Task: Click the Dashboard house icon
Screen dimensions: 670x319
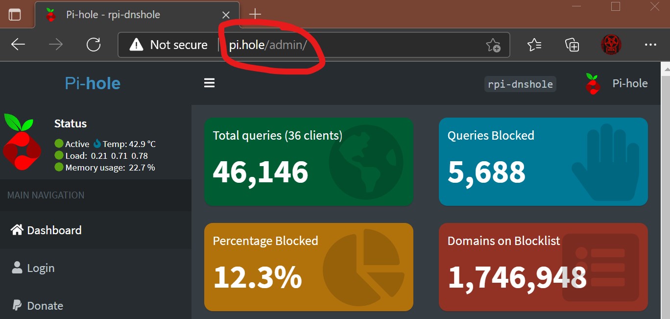Action: click(17, 230)
